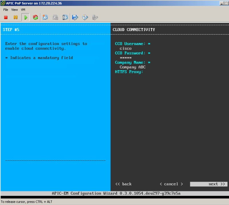Viewport: 229px width, 205px height.
Task: Click the CLOUD CONNECTIVITY heading
Action: click(x=134, y=30)
